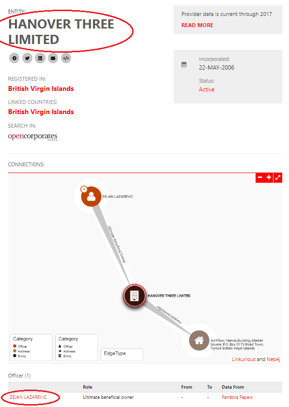Select the Hanover Three Limited entity node
The width and height of the screenshot is (289, 407).
coord(135,295)
